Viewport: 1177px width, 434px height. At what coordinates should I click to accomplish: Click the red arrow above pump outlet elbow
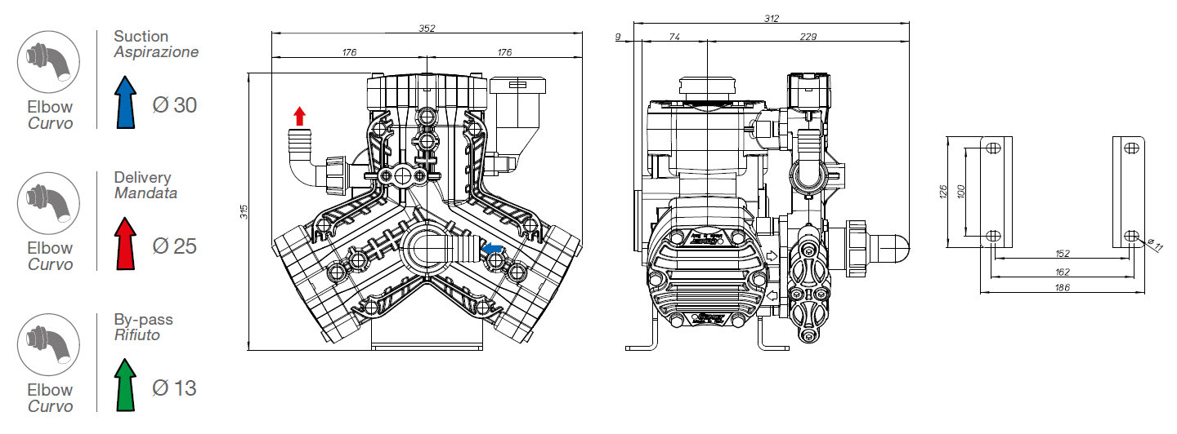click(x=299, y=115)
